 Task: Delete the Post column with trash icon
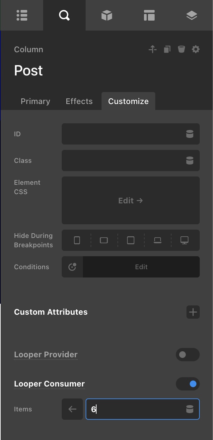tap(181, 50)
